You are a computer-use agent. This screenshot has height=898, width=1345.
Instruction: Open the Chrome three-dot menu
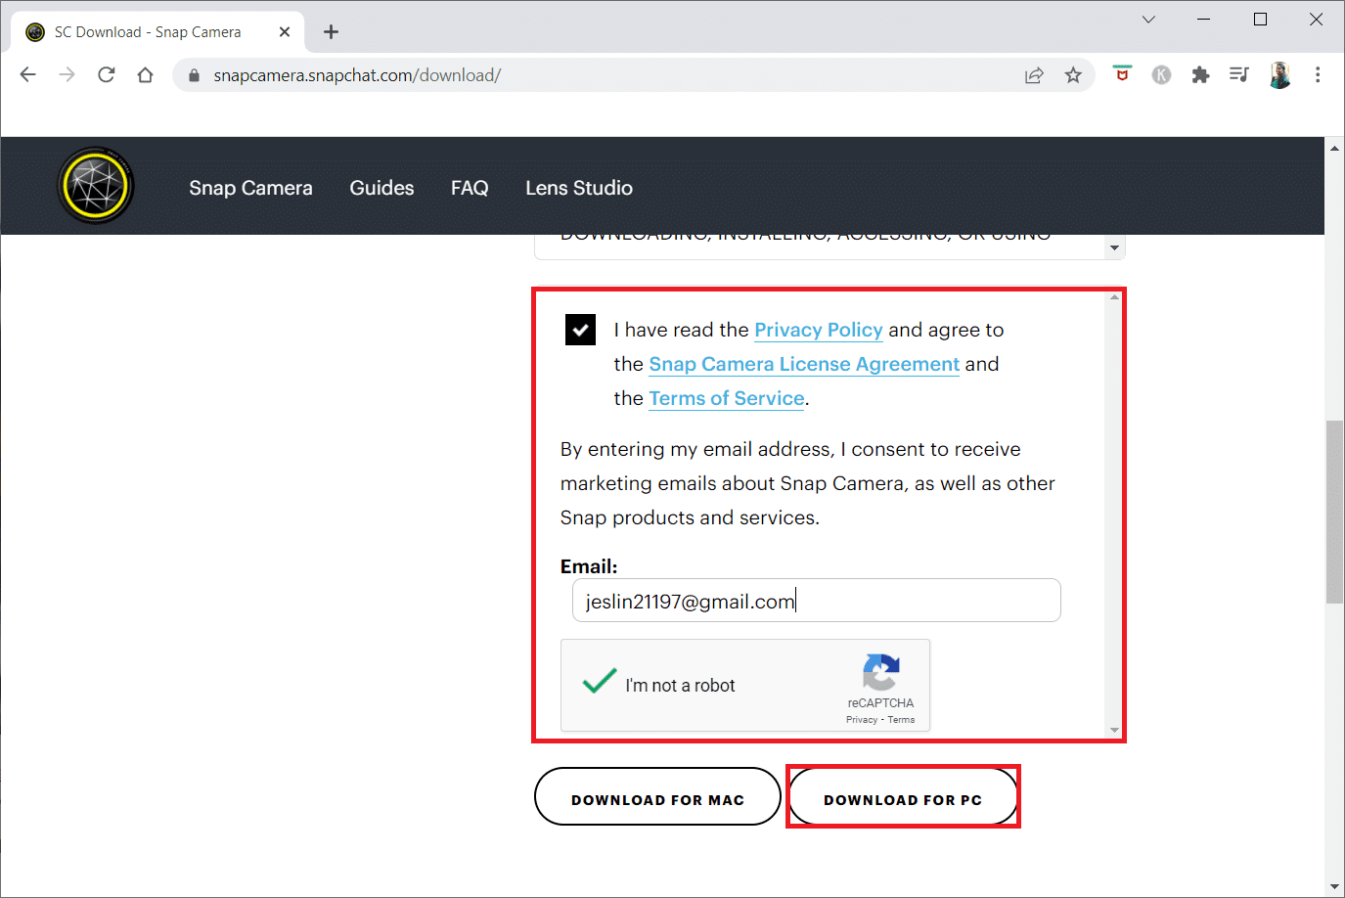tap(1318, 75)
